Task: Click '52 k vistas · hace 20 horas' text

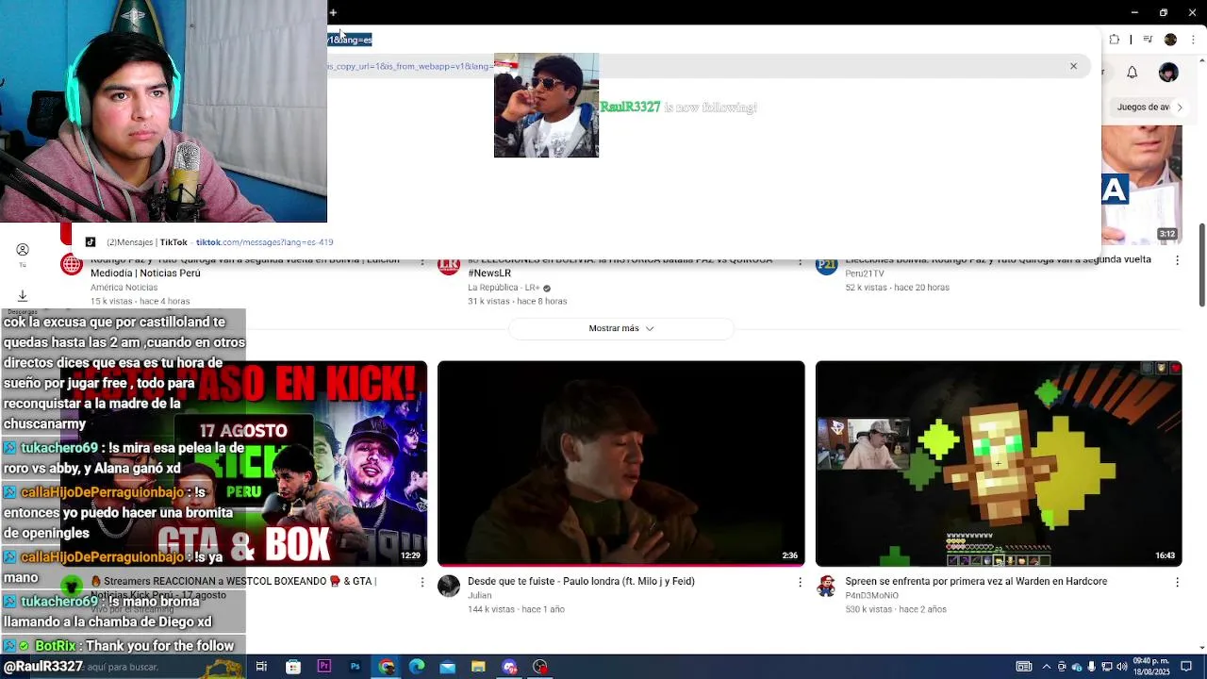Action: click(x=897, y=288)
